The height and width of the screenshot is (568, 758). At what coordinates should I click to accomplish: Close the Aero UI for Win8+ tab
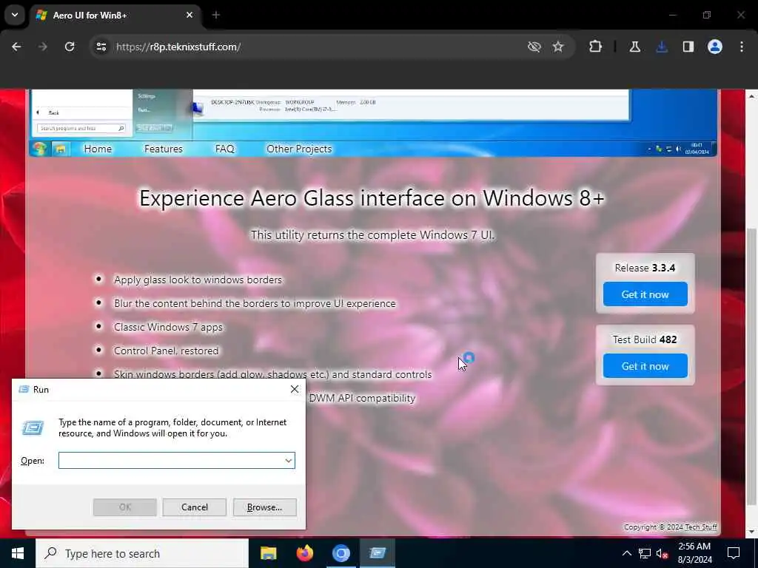189,15
